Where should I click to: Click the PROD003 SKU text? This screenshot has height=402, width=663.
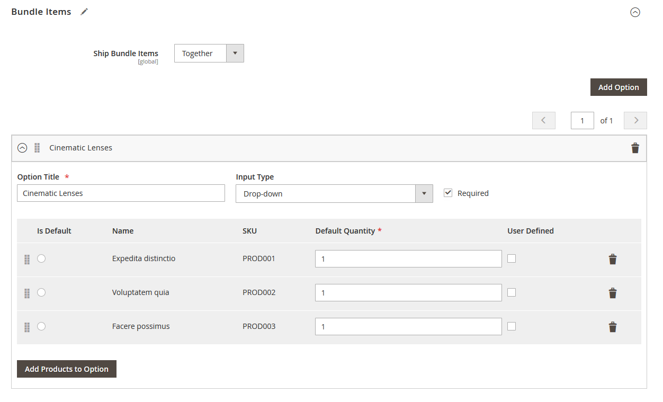(x=259, y=326)
